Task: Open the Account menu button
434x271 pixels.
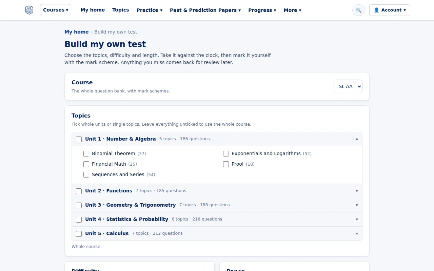Action: (390, 10)
